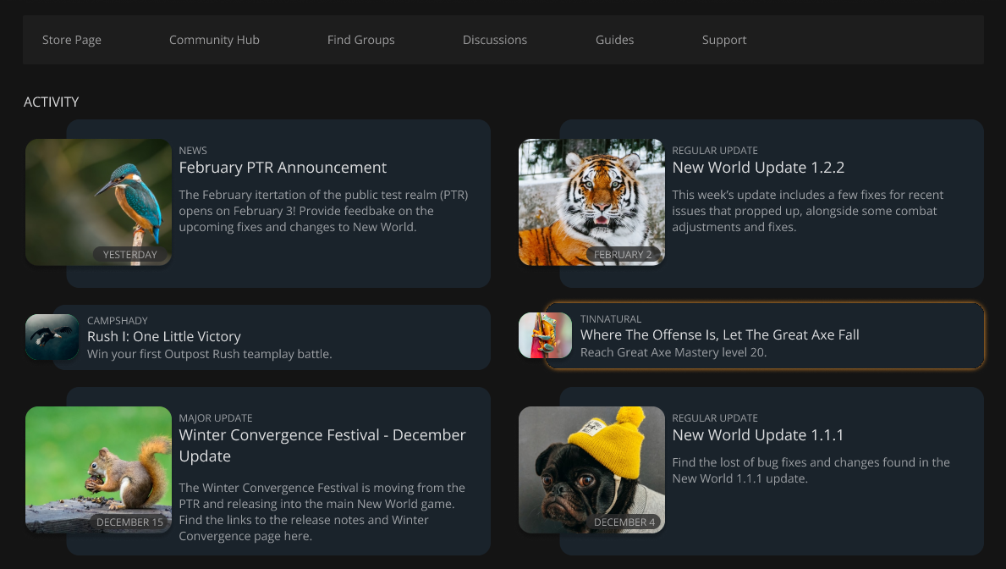Open the Store Page tab
This screenshot has height=569, width=1006.
pos(72,40)
